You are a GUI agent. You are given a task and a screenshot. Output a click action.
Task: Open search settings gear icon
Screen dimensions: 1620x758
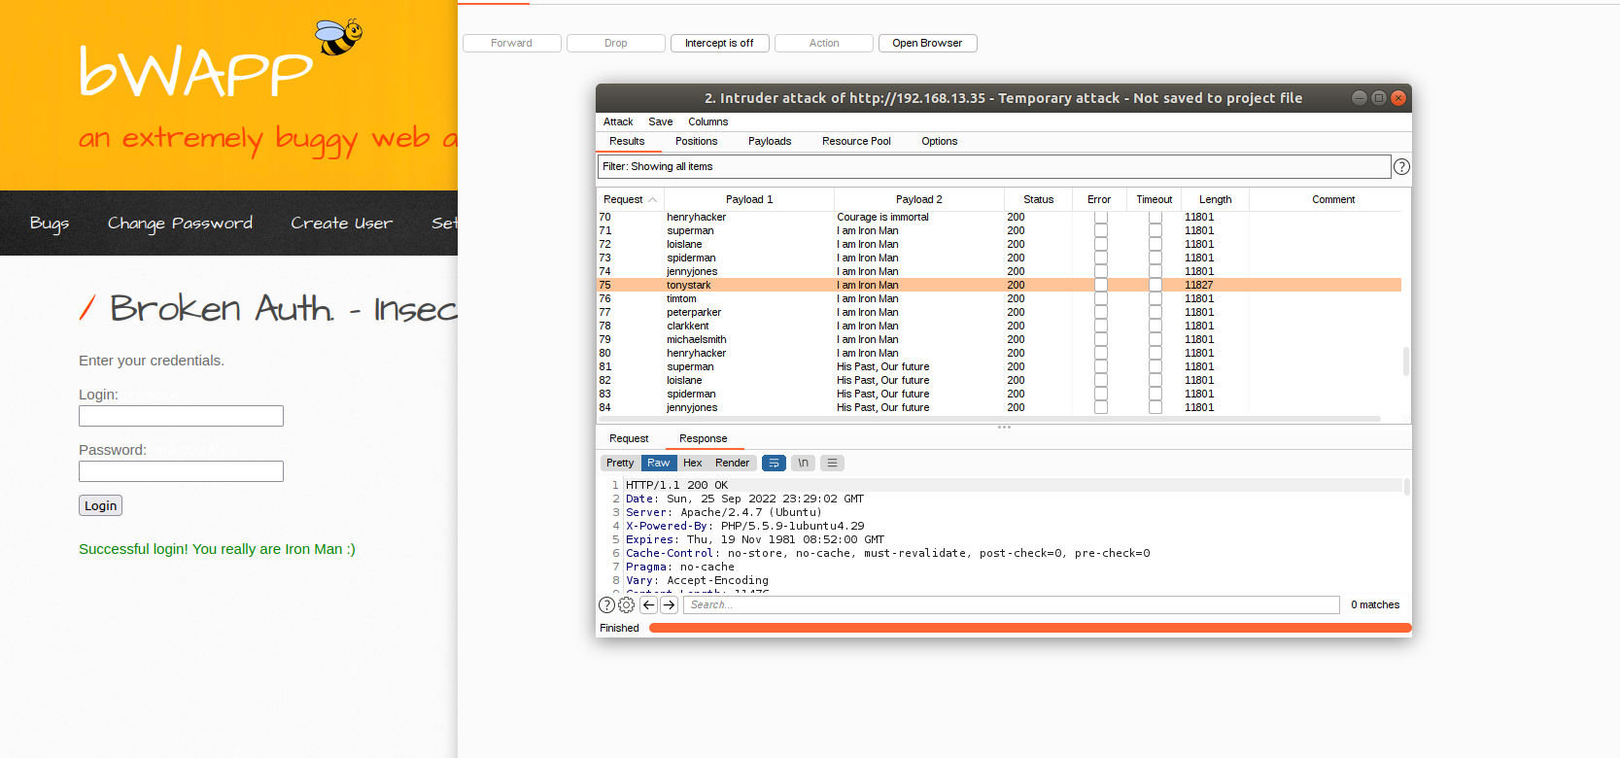(627, 605)
